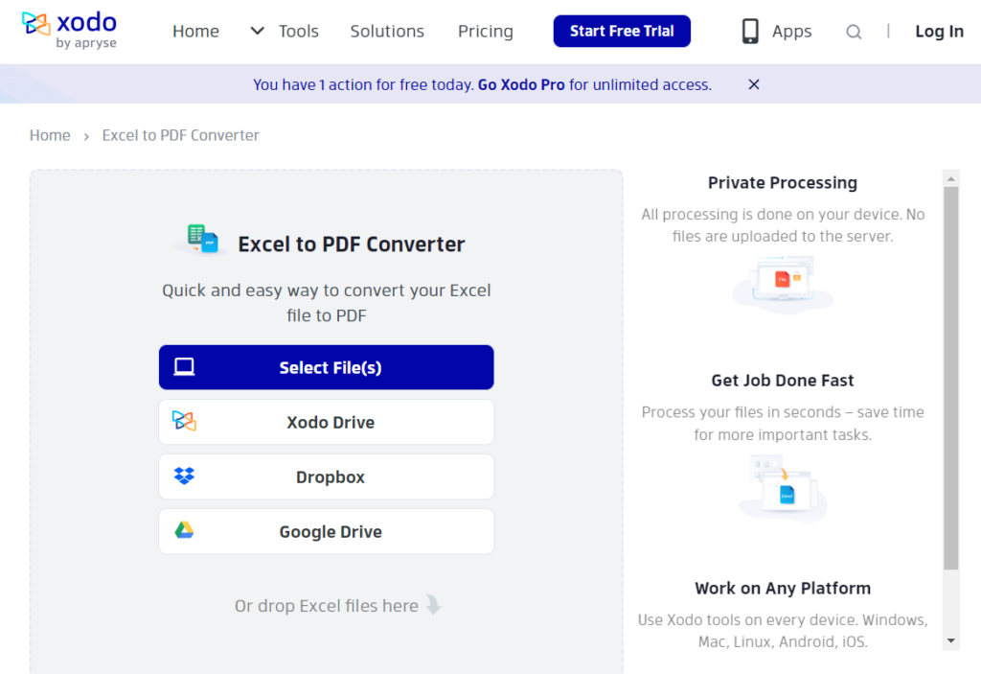
Task: Open the search magnifier icon
Action: coord(854,31)
